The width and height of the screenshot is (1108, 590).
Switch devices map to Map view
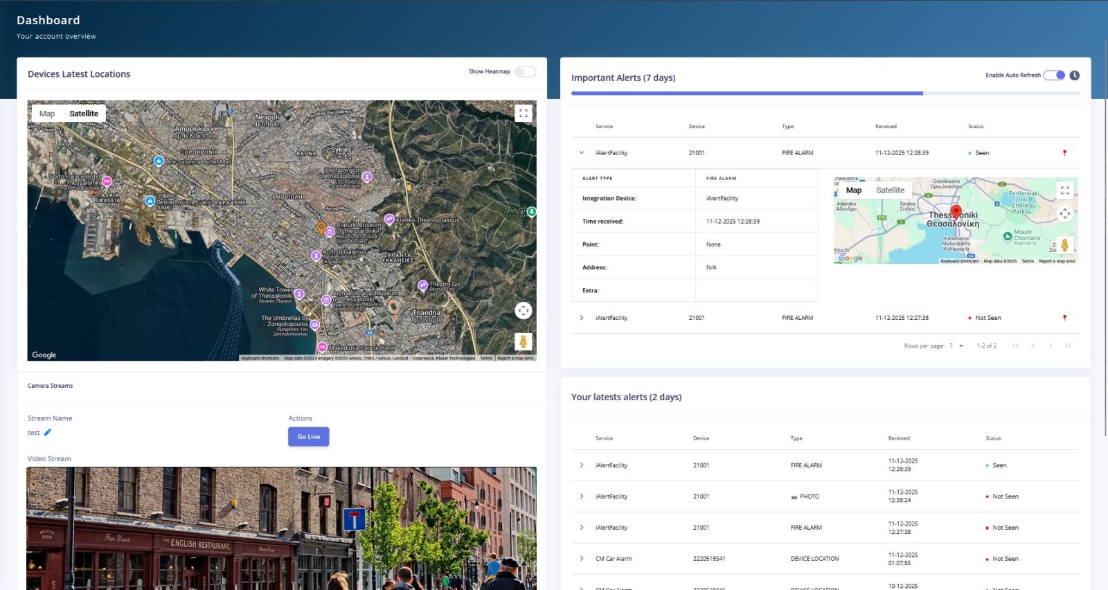pyautogui.click(x=47, y=114)
